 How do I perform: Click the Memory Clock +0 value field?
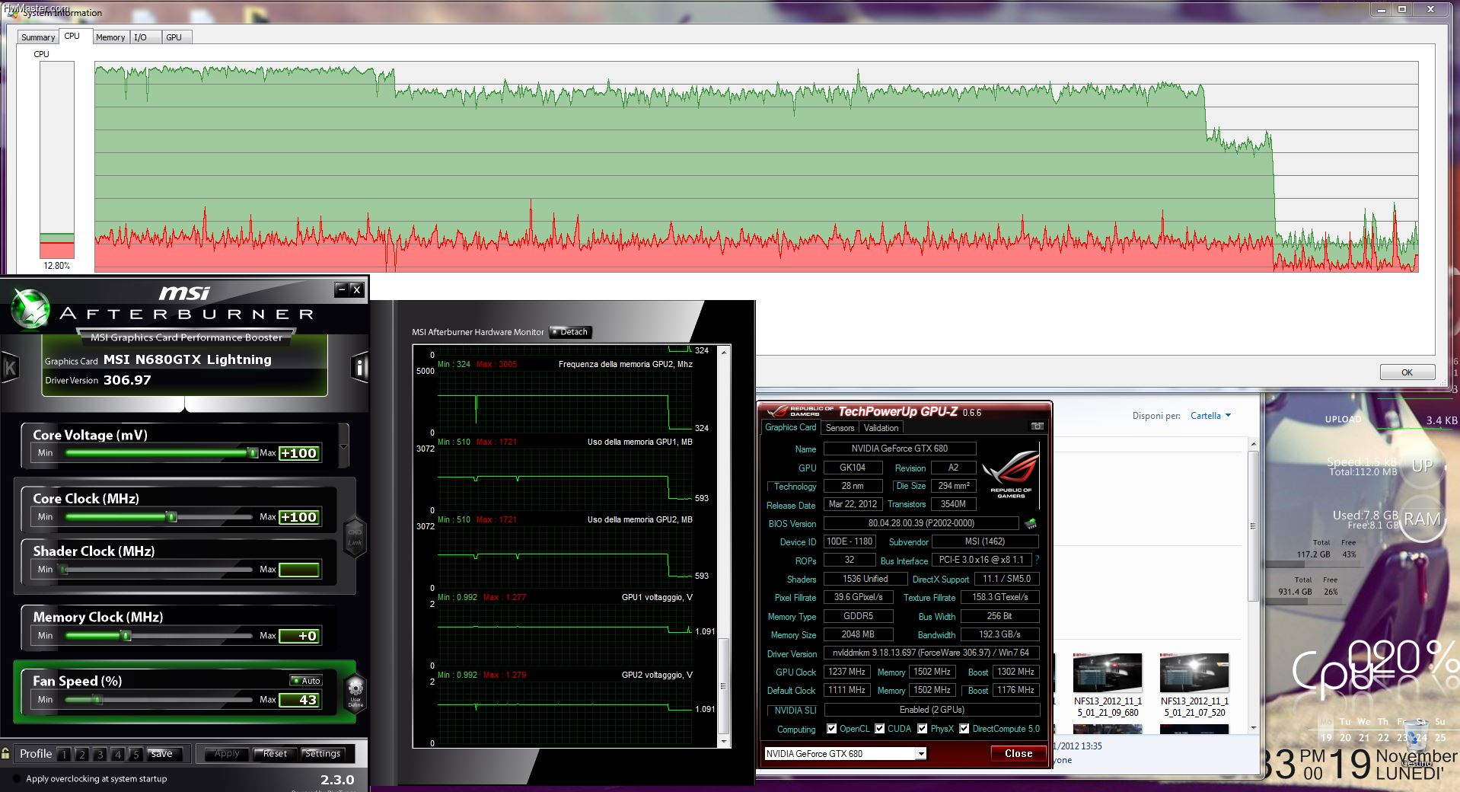pyautogui.click(x=298, y=636)
